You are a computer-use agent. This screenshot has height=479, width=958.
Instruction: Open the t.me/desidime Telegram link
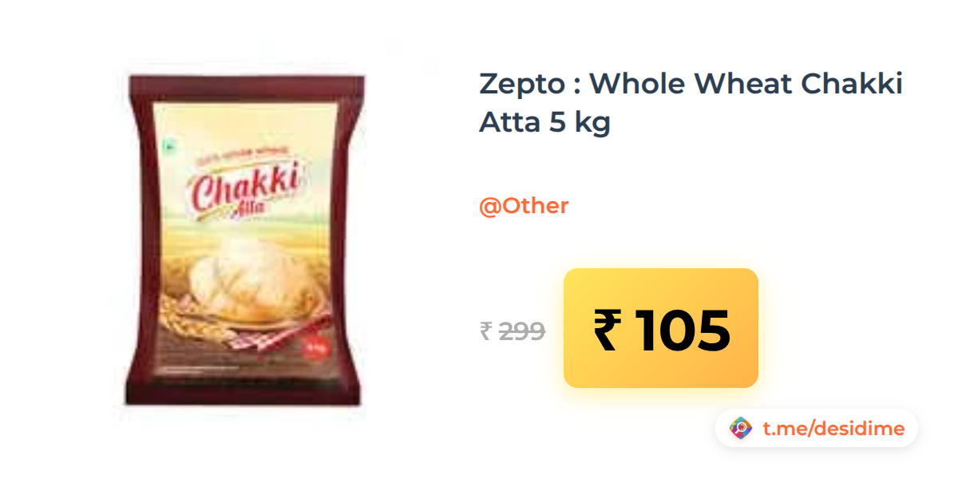(x=833, y=429)
